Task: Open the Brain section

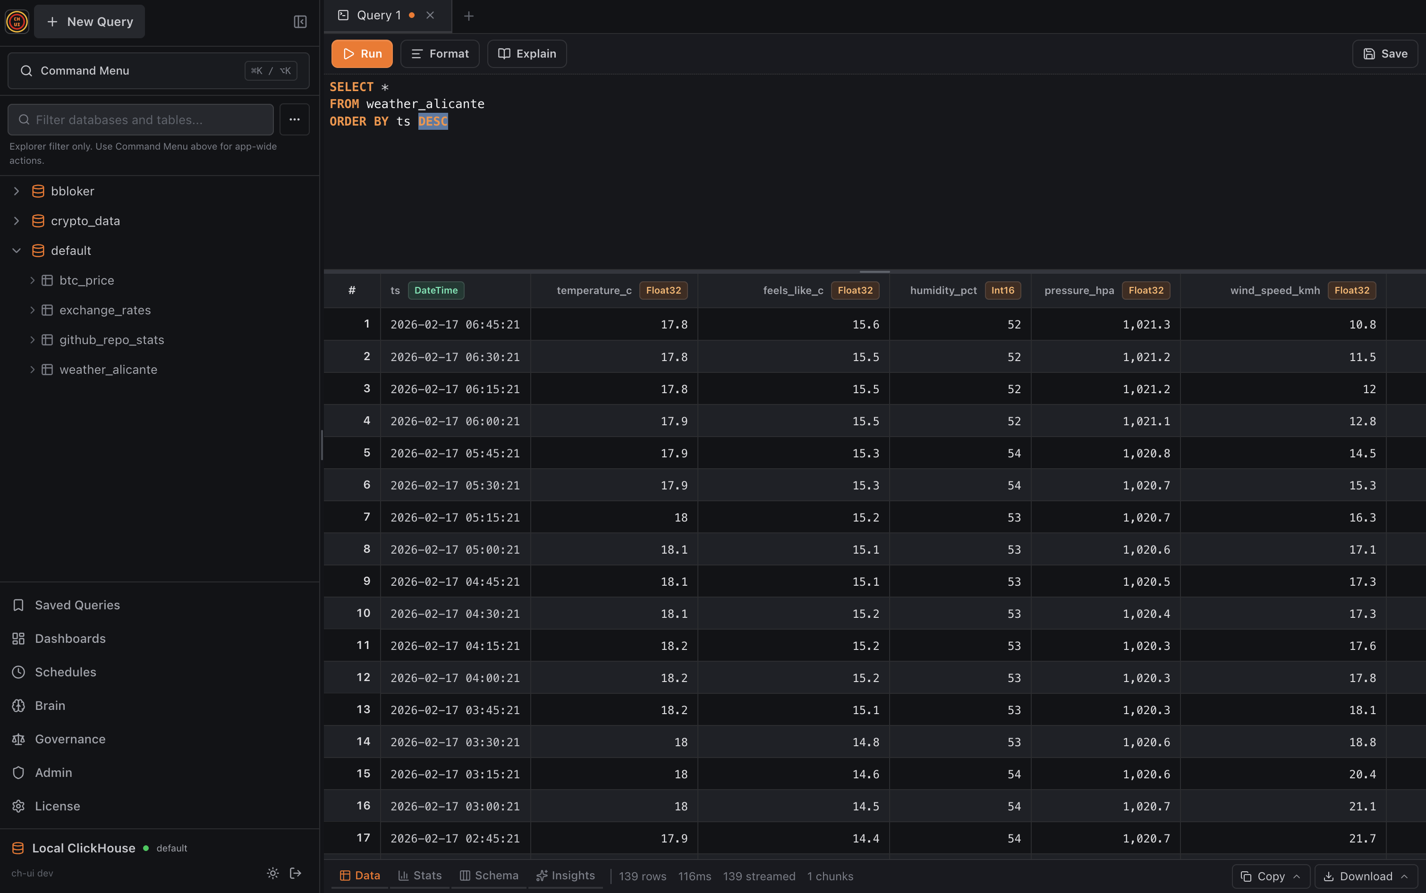Action: click(x=50, y=705)
